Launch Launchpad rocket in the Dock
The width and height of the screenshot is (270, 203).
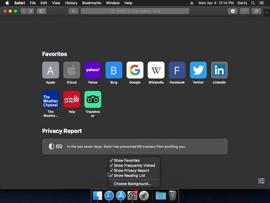click(144, 196)
